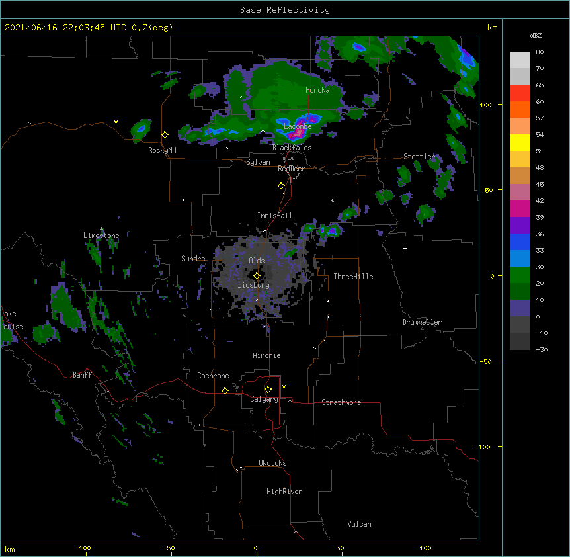Click the Innisfail city label
The image size is (570, 557).
click(274, 216)
